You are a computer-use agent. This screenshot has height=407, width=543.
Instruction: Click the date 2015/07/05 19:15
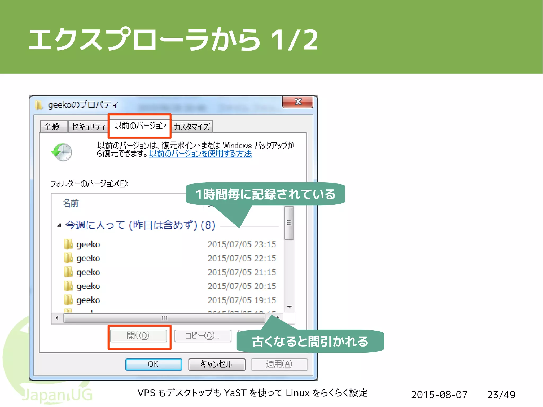pyautogui.click(x=242, y=300)
